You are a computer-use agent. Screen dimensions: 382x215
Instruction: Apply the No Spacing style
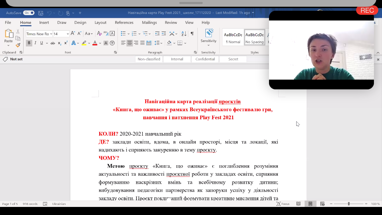coord(255,37)
